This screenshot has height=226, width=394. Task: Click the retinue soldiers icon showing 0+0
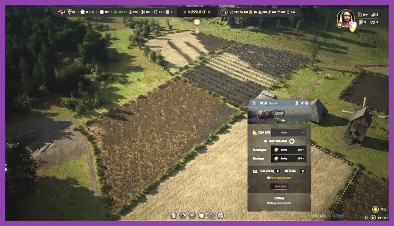pyautogui.click(x=360, y=14)
